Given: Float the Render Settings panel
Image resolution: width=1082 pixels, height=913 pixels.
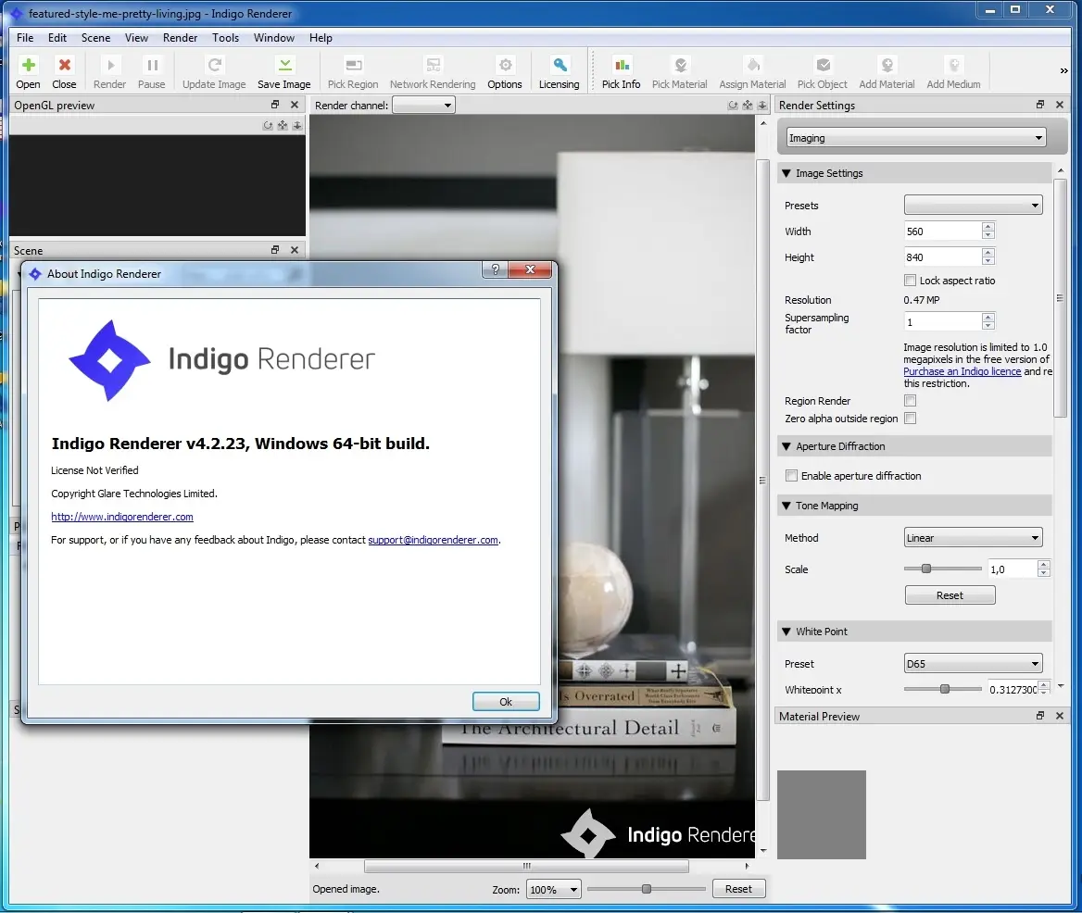Looking at the screenshot, I should tap(1040, 105).
